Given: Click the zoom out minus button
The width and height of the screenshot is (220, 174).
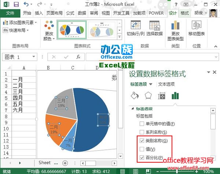Looking at the screenshot, I should (x=158, y=171).
